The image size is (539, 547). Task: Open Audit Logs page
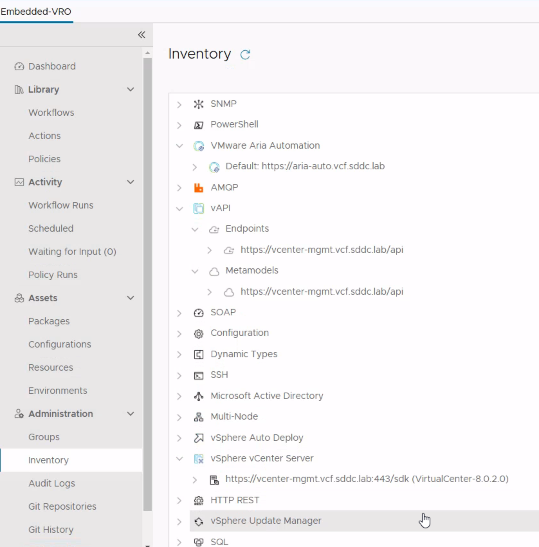point(51,483)
